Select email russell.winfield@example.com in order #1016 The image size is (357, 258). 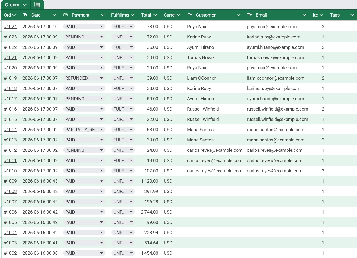277,109
